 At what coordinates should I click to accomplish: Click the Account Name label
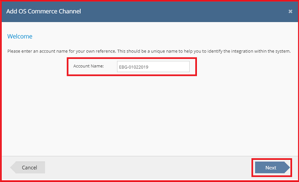click(x=88, y=66)
